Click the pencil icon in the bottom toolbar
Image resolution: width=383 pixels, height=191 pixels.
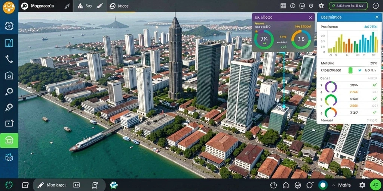40,185
